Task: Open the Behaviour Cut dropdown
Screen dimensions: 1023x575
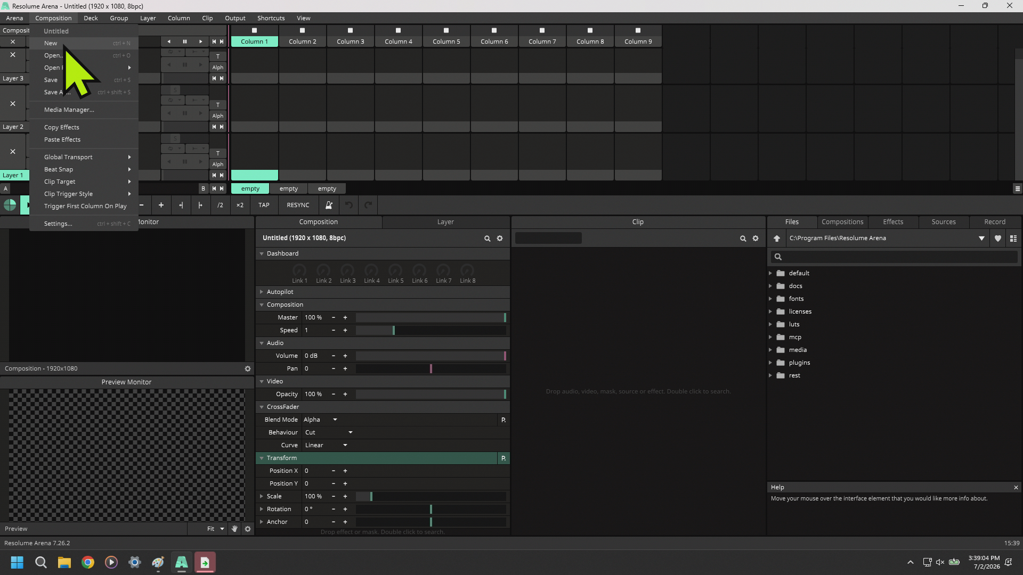Action: click(328, 432)
